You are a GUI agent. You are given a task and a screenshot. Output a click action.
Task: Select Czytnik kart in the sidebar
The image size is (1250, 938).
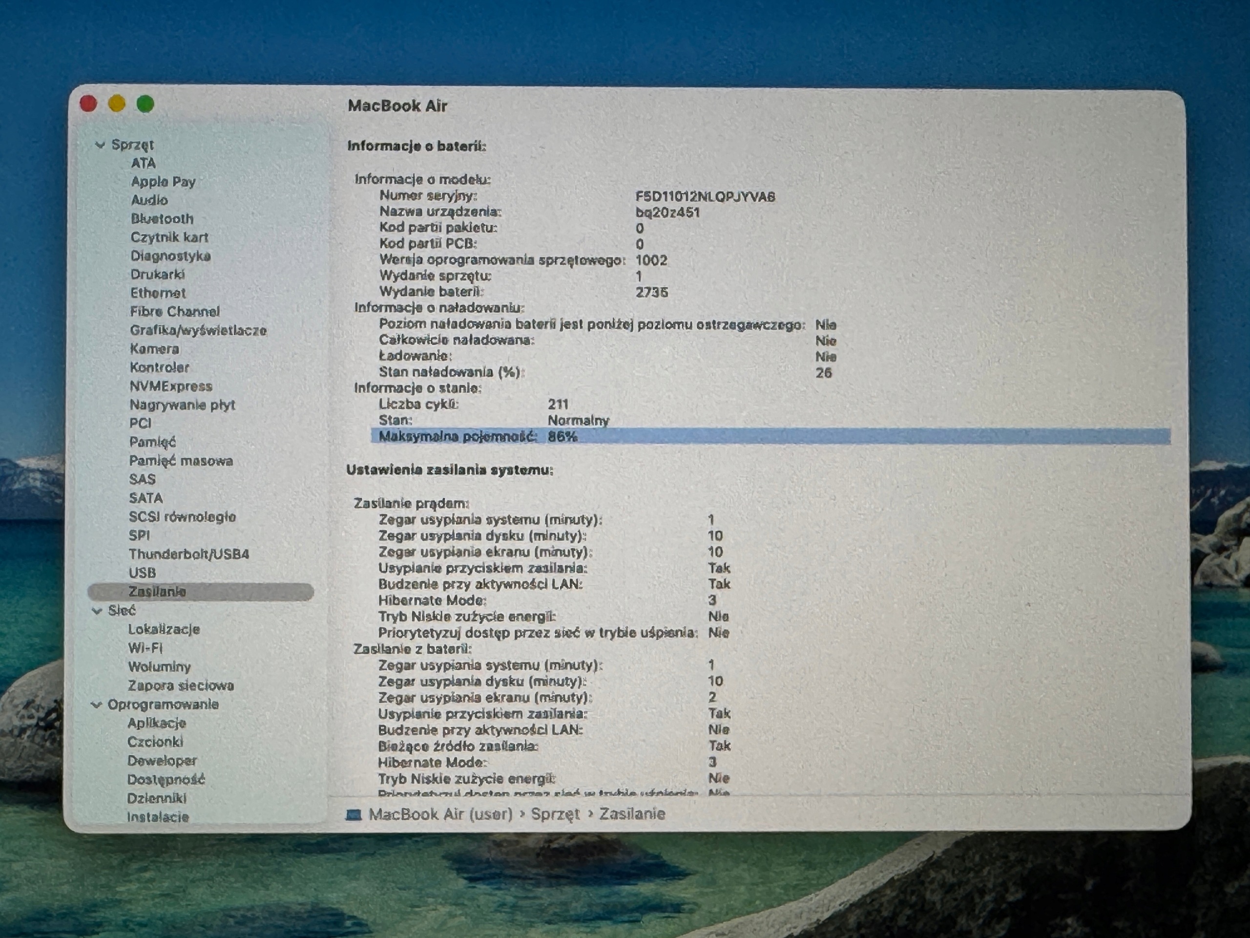coord(169,237)
